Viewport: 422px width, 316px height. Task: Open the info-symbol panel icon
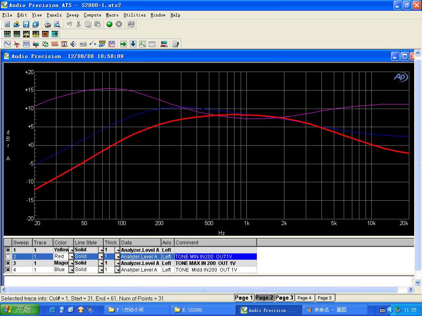64,44
